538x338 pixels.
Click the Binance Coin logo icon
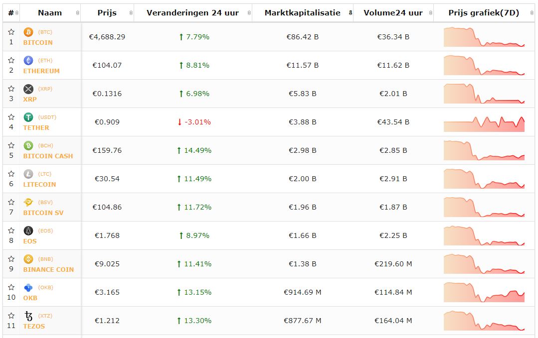[28, 259]
